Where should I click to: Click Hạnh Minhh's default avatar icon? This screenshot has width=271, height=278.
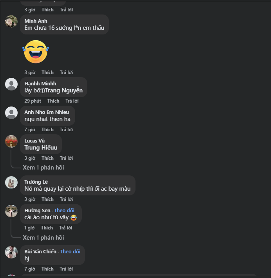click(11, 84)
